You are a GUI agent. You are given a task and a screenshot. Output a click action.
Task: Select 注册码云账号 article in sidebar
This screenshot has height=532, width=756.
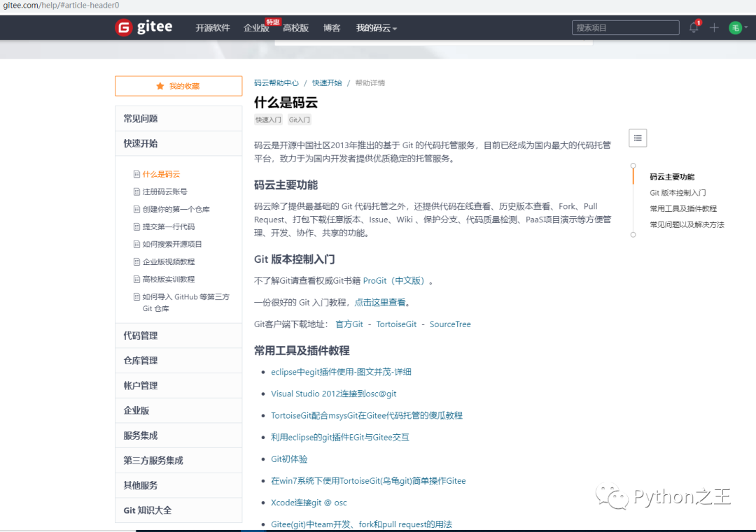pos(165,192)
